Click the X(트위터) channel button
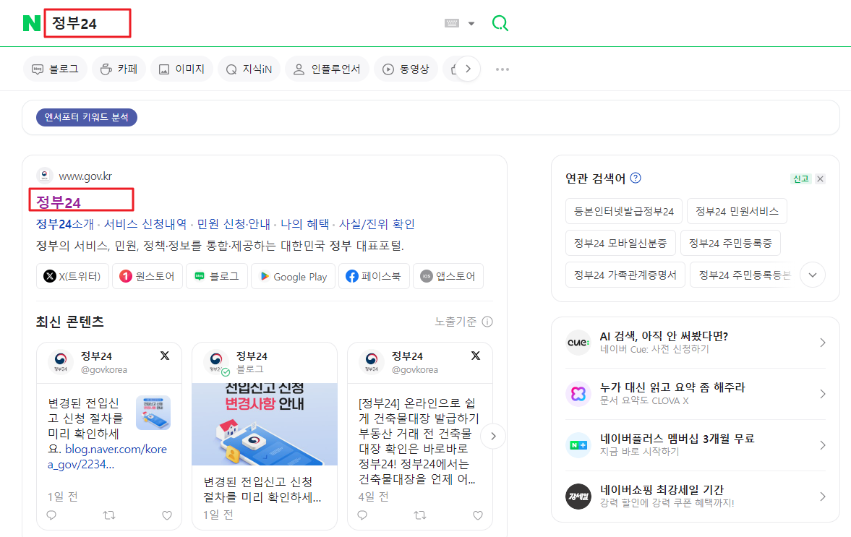The image size is (851, 537). tap(73, 276)
